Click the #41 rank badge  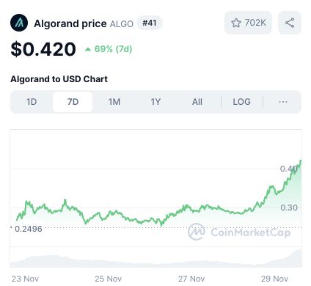[x=150, y=23]
